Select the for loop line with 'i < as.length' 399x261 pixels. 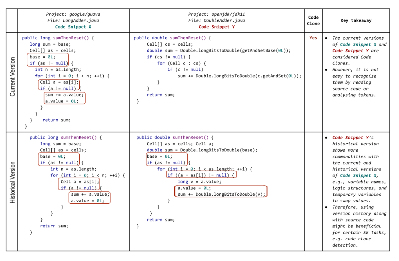(x=205, y=169)
